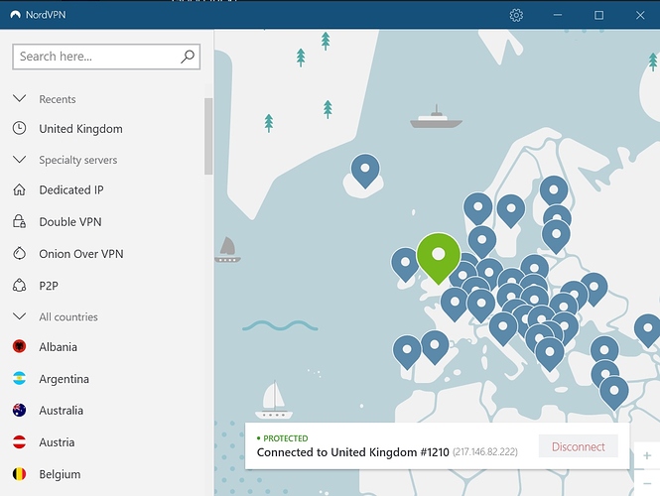Select Belgium from country list
The image size is (660, 496).
click(60, 474)
